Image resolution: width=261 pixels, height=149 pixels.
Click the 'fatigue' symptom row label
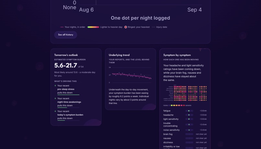tap(167, 111)
